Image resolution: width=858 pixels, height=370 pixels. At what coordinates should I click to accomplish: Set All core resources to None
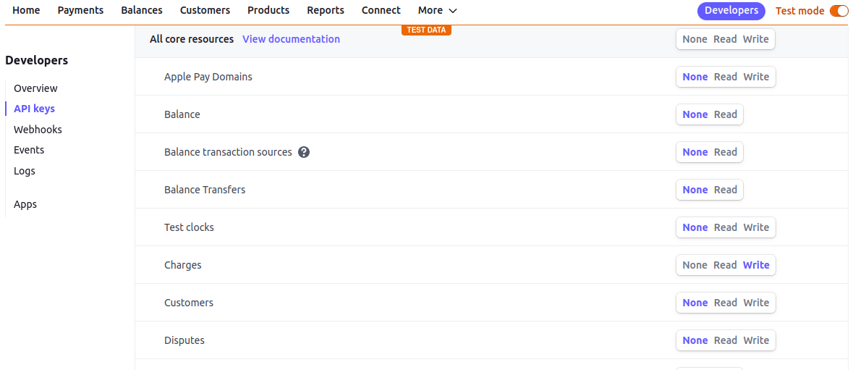(x=695, y=39)
